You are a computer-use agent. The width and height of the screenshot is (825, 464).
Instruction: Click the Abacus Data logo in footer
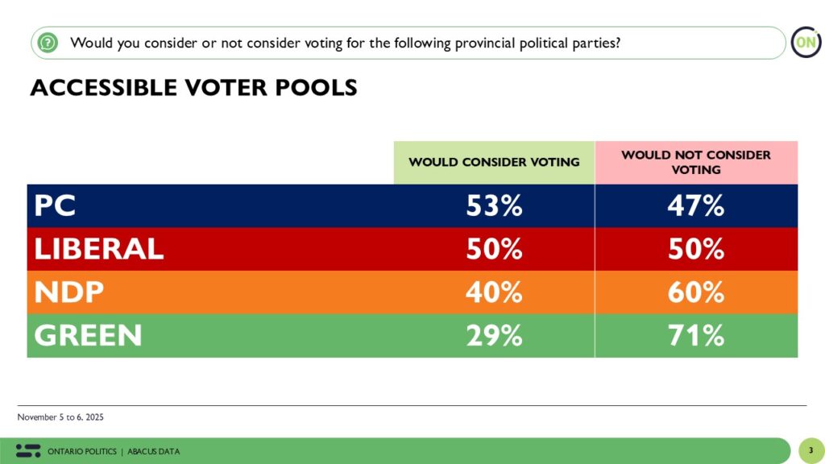click(27, 450)
